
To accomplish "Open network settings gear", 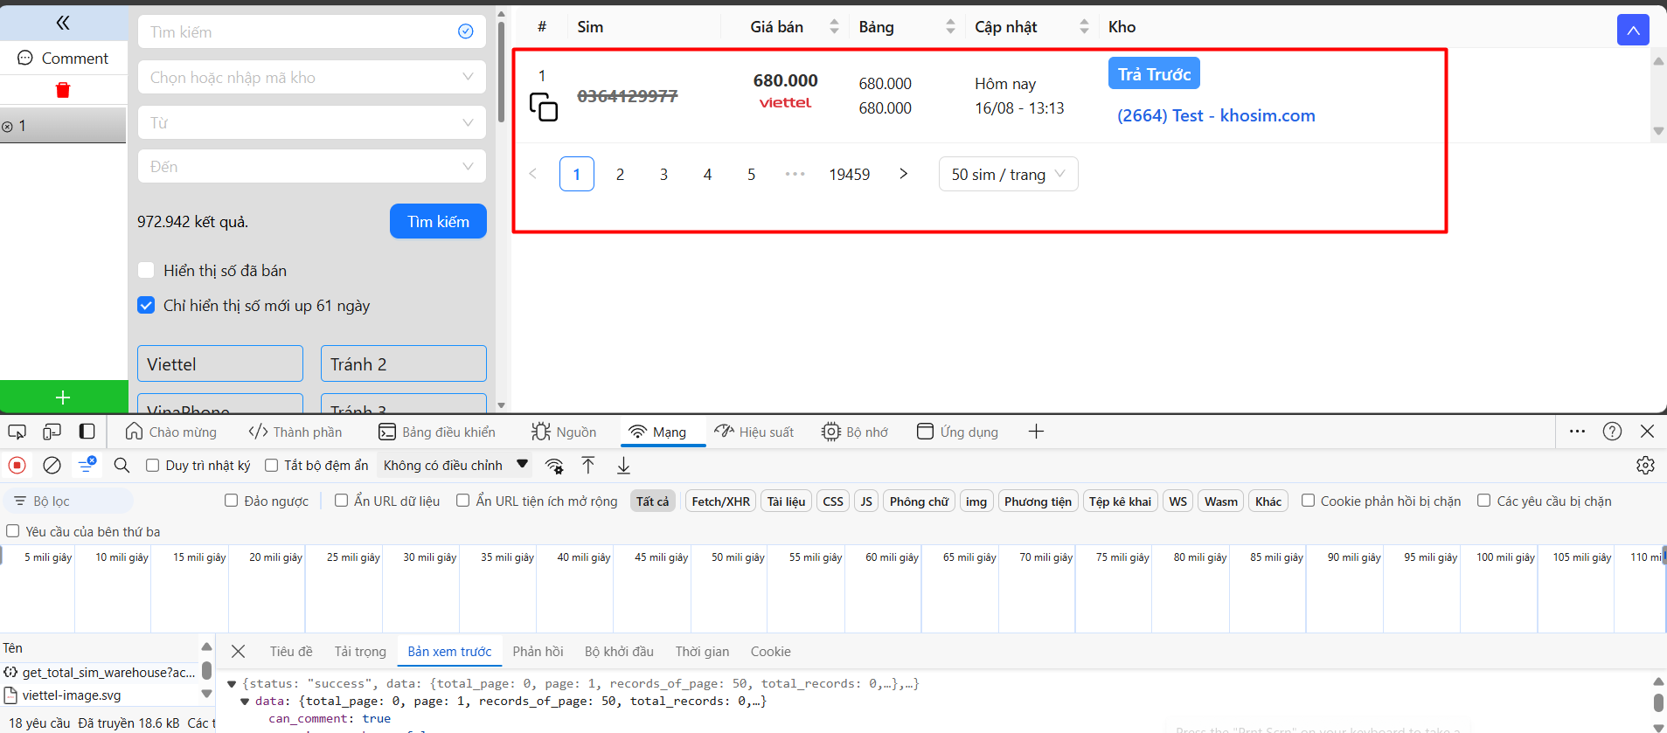I will coord(1645,466).
